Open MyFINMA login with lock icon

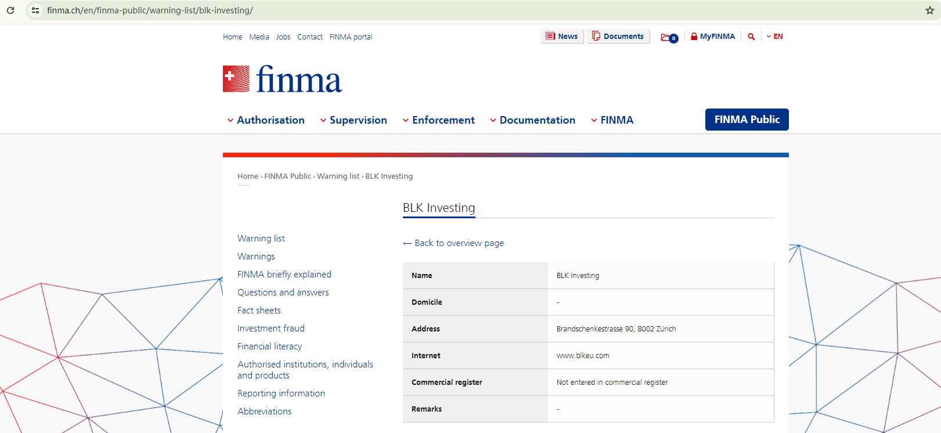point(713,37)
